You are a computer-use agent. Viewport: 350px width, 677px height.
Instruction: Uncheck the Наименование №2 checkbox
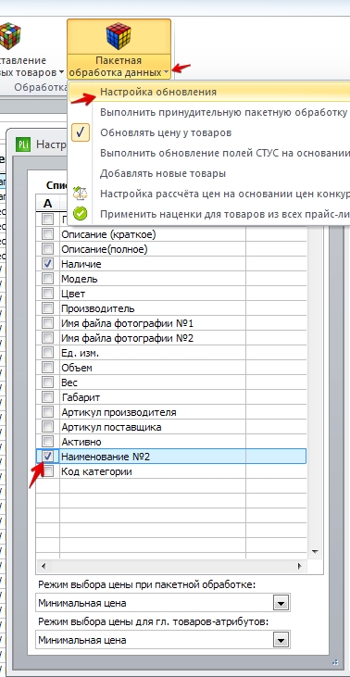pyautogui.click(x=48, y=456)
